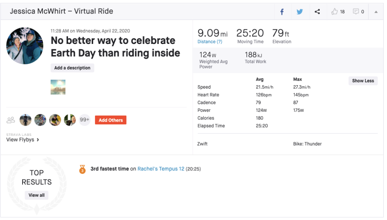Share activity on Facebook icon

tap(282, 12)
